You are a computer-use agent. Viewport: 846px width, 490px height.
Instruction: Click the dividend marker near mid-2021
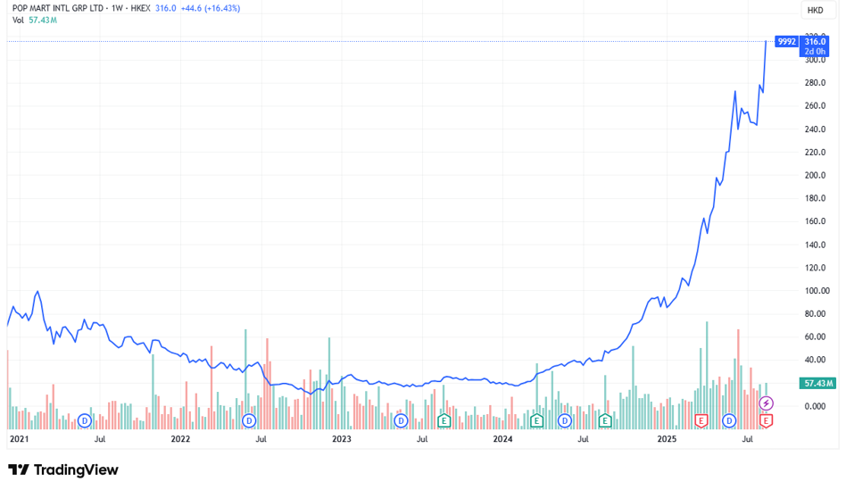click(x=84, y=420)
